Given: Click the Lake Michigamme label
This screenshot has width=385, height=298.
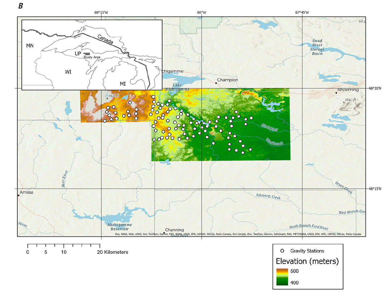Looking at the screenshot, I should click(177, 87).
